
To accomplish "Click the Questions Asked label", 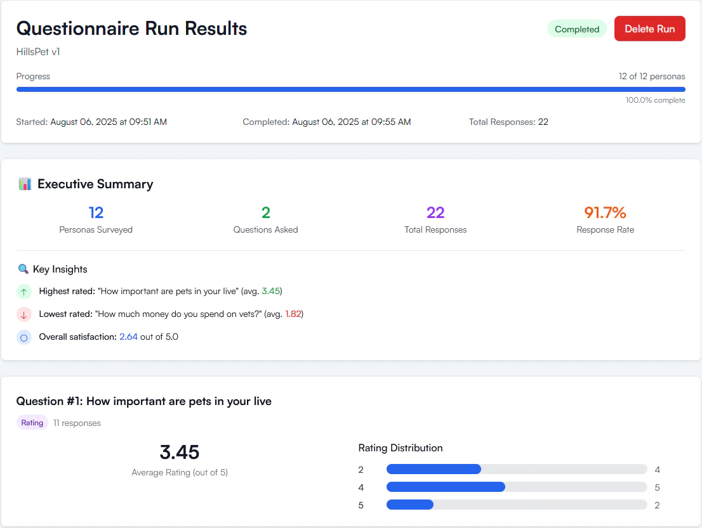I will coord(265,230).
